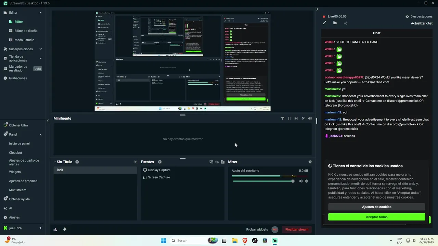Viewport: 438px width, 246px height.
Task: Start recording with REC button
Action: 275,230
